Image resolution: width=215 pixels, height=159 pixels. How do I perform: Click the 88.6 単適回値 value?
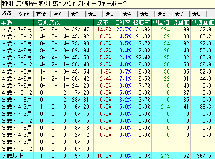click(x=206, y=107)
